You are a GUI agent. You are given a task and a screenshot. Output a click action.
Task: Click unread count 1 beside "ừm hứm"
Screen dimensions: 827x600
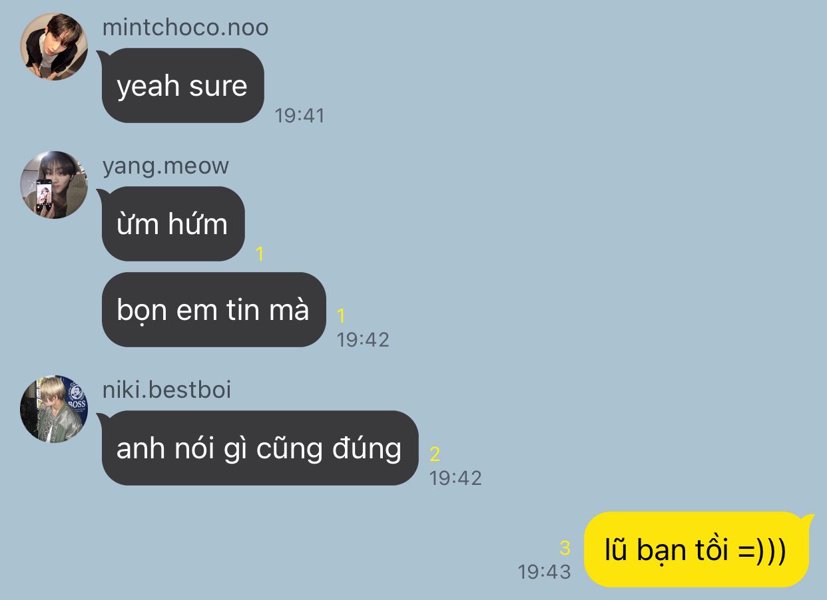(x=260, y=254)
